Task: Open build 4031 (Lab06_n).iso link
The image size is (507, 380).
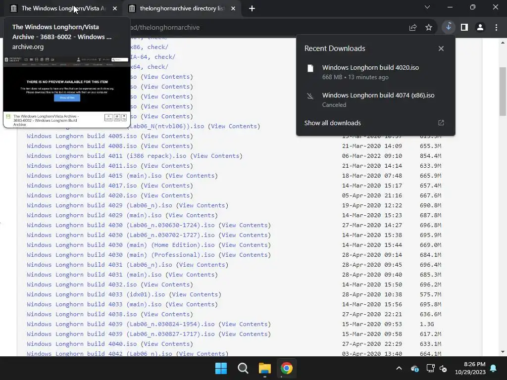Action: (x=100, y=265)
